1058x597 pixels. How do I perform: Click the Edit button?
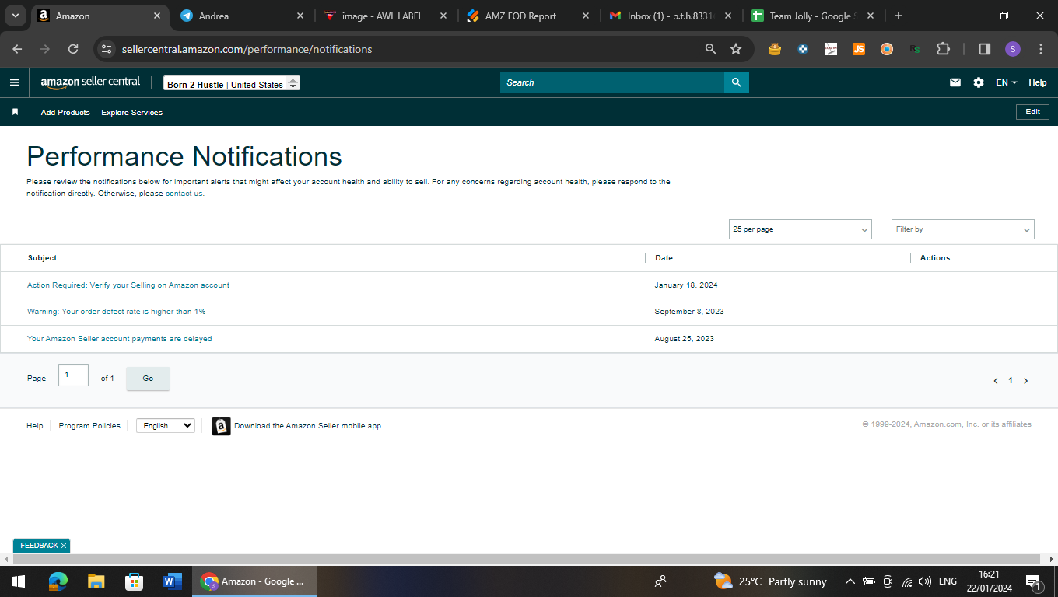1032,112
